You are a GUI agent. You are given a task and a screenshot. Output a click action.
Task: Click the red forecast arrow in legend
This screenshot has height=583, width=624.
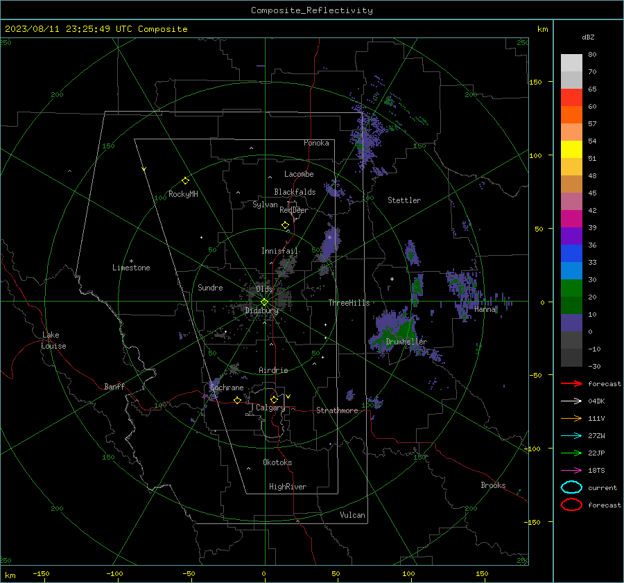coord(571,383)
